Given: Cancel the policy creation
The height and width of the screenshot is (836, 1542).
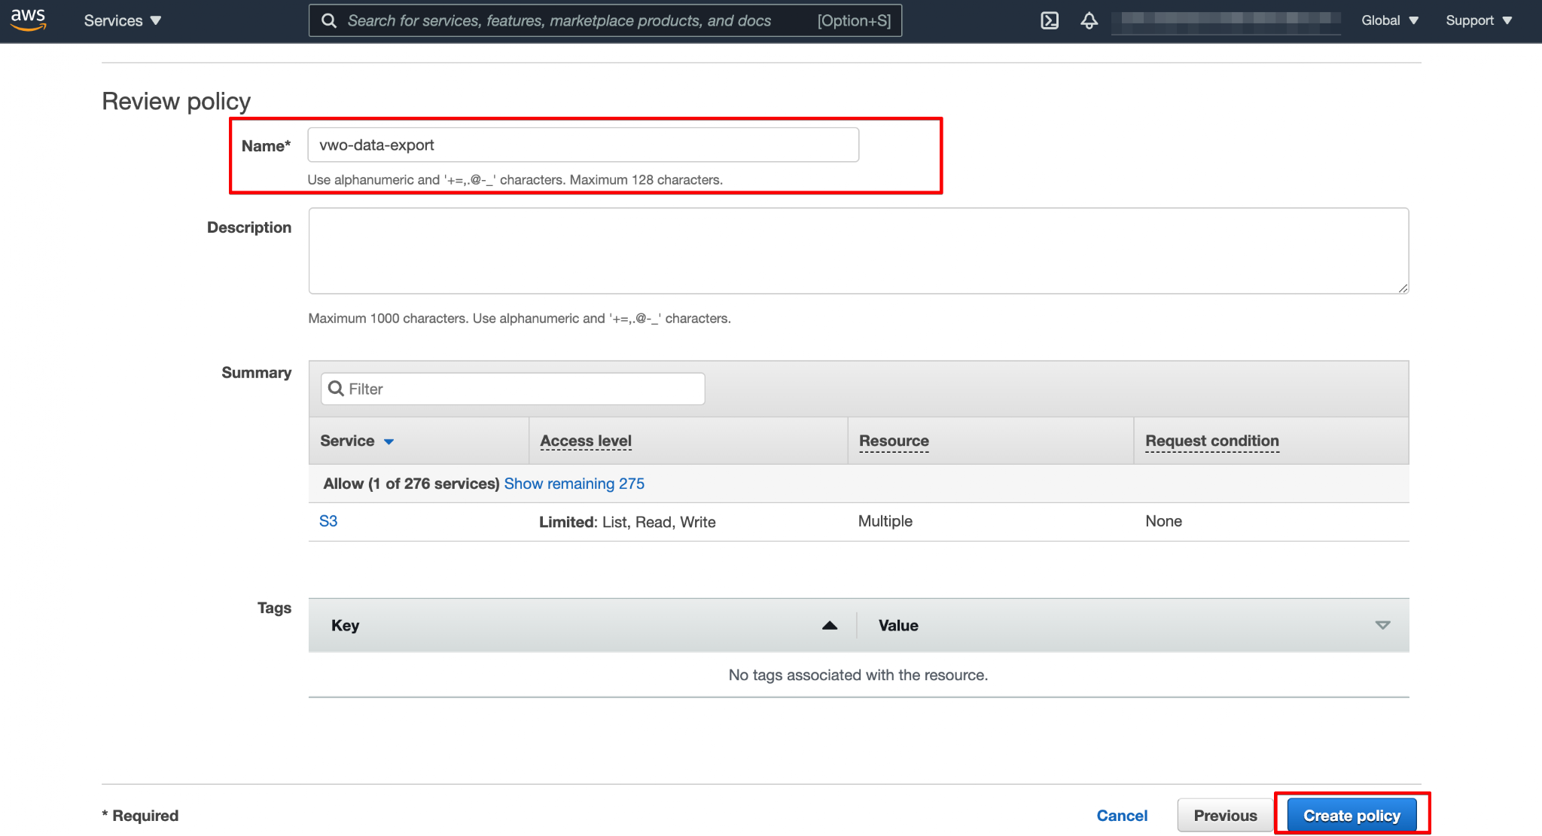Looking at the screenshot, I should tap(1122, 816).
